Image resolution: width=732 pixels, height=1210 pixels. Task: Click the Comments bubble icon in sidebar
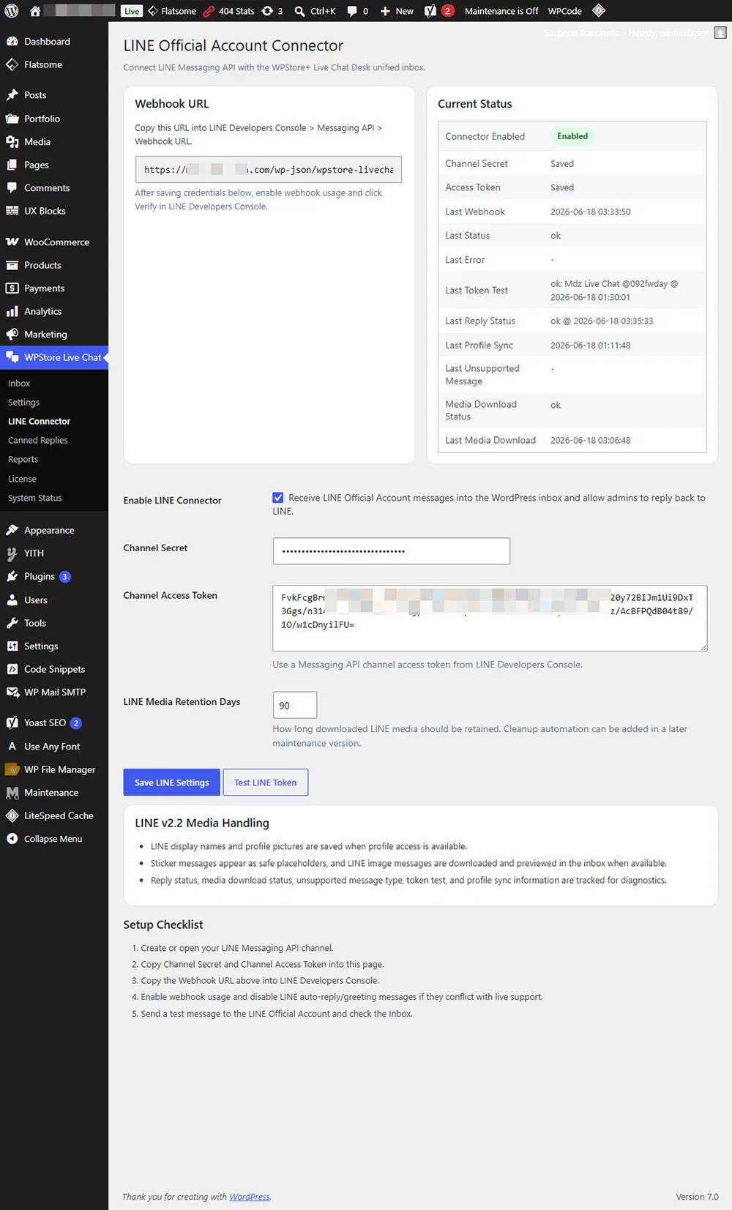point(12,188)
